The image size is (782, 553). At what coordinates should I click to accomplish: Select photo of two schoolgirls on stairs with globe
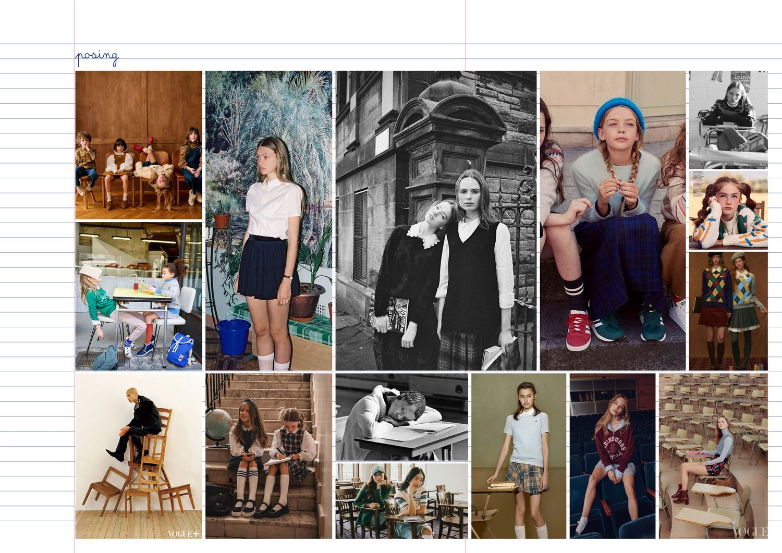tap(268, 456)
